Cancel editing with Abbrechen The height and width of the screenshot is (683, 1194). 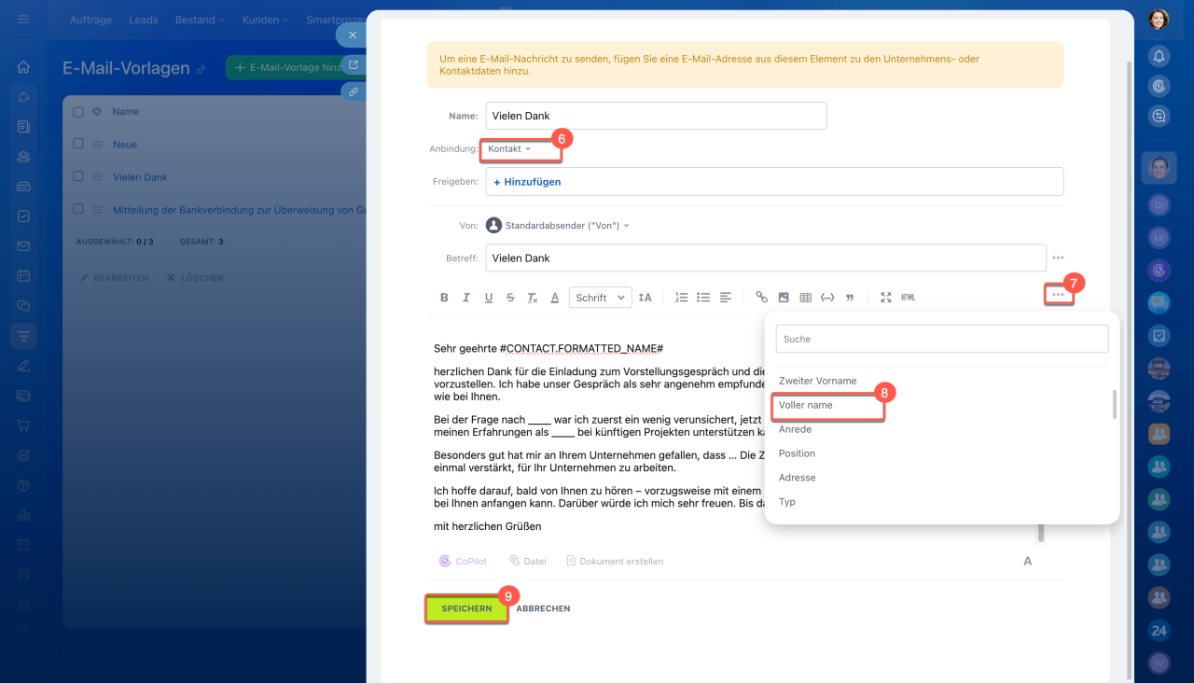pyautogui.click(x=543, y=608)
